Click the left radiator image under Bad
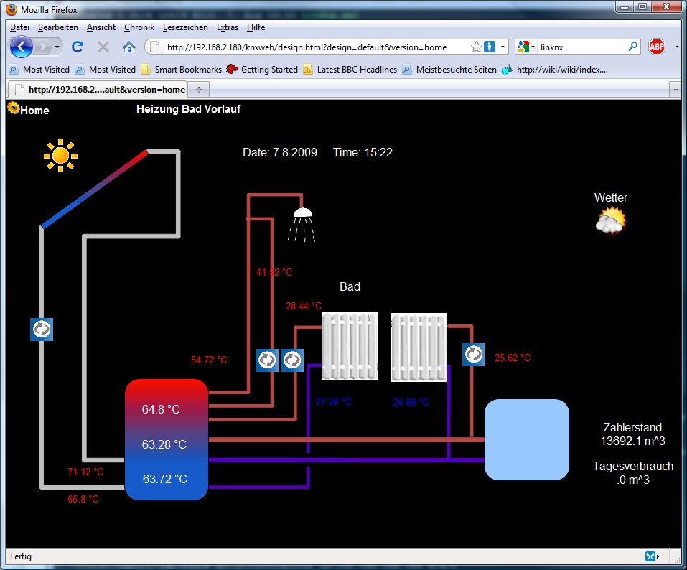This screenshot has height=570, width=687. [350, 346]
